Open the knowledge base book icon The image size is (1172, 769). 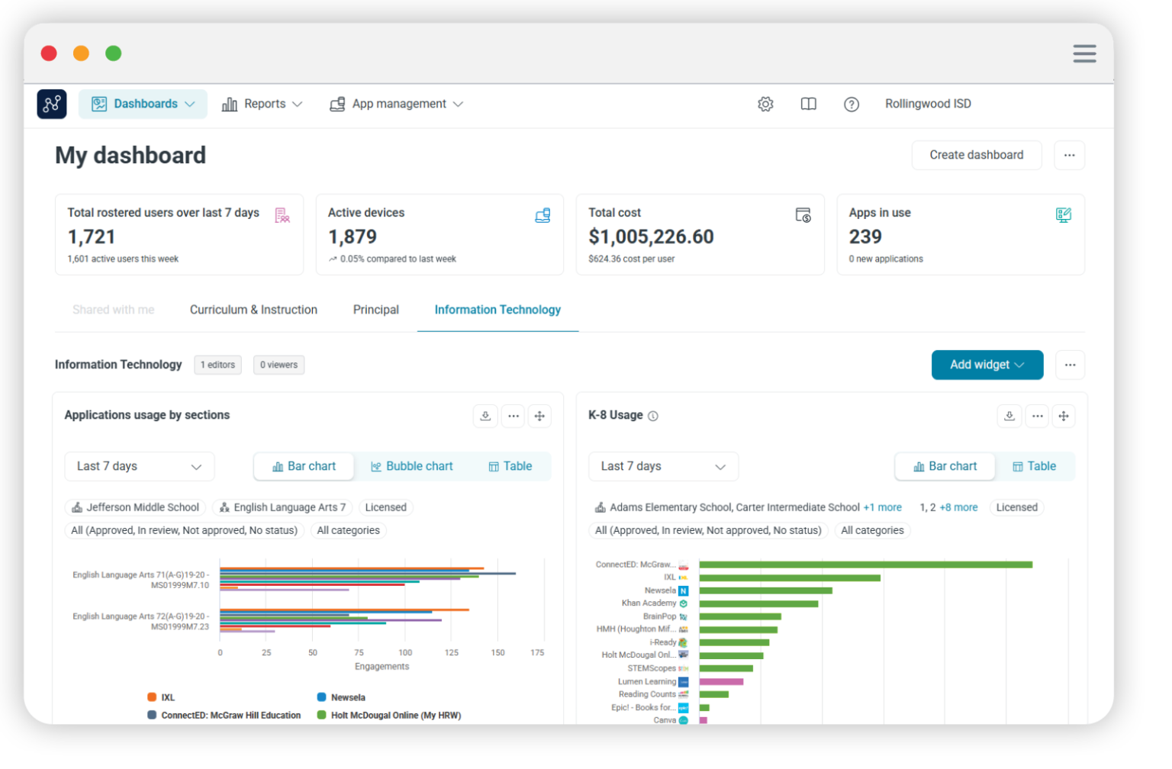tap(808, 104)
